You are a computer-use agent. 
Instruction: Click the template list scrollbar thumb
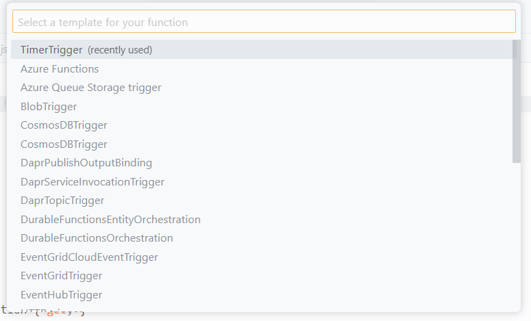tap(517, 101)
